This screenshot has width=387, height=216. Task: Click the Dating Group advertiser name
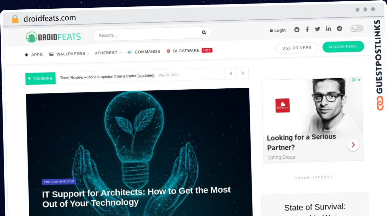281,157
